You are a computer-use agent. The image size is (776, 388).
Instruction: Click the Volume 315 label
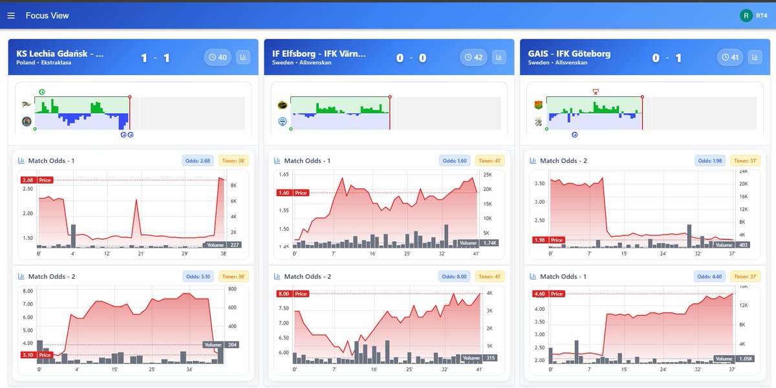point(480,358)
